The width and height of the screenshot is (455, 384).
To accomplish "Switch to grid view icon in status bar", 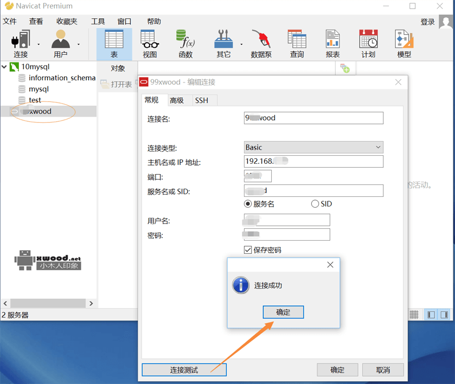I will (x=414, y=315).
